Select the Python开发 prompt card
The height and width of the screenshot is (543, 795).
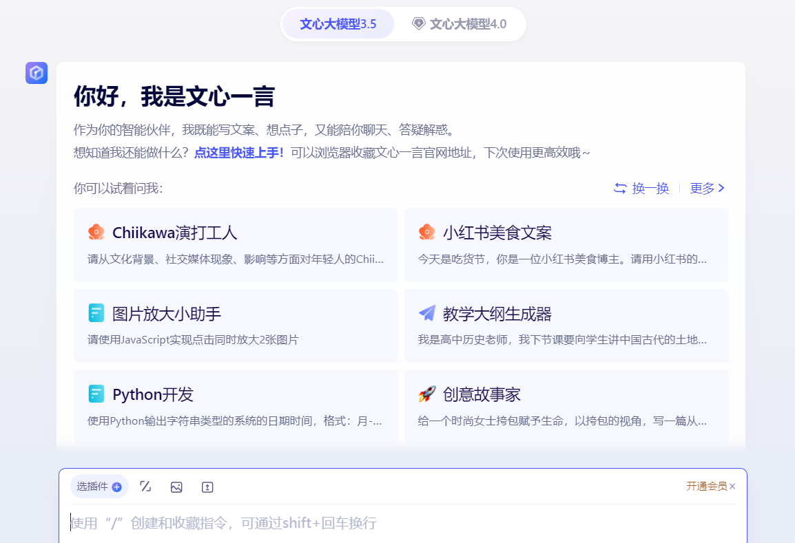coord(235,407)
